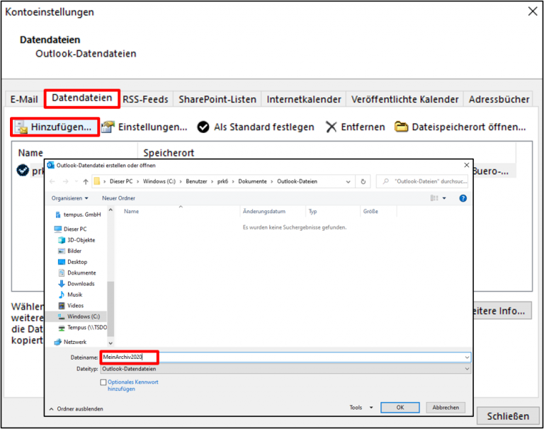Screen dimensions: 544x429
Task: Click the Hinzufügen add data file icon
Action: point(21,127)
